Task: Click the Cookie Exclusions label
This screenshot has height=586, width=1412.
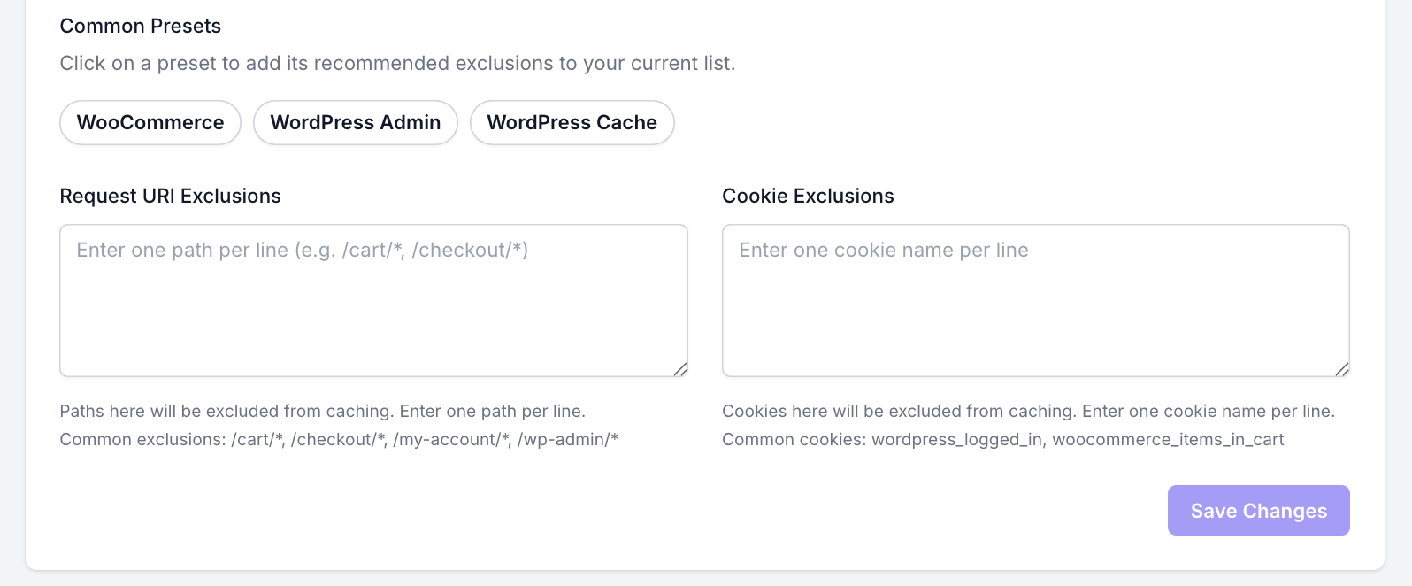Action: [x=808, y=196]
